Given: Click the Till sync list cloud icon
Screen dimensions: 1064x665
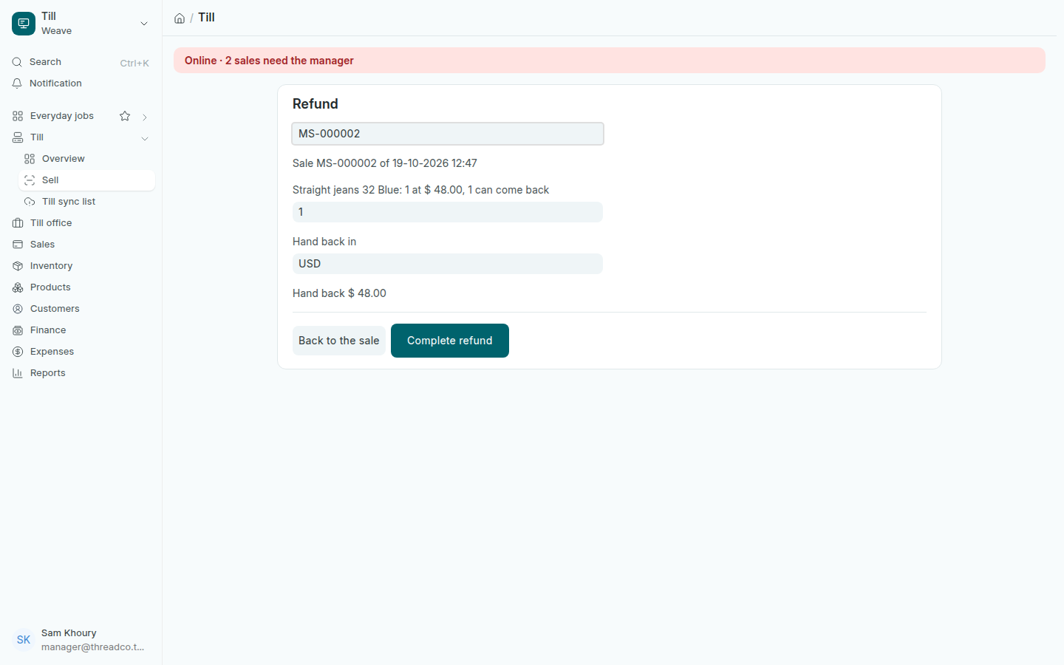Looking at the screenshot, I should (x=30, y=202).
